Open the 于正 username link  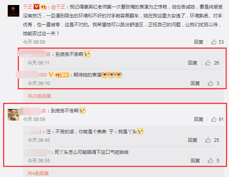27,7
